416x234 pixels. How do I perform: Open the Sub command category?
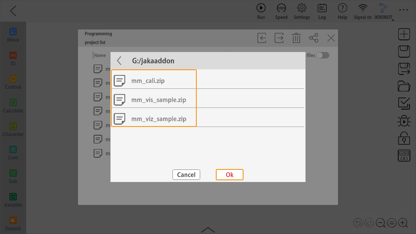point(13,177)
